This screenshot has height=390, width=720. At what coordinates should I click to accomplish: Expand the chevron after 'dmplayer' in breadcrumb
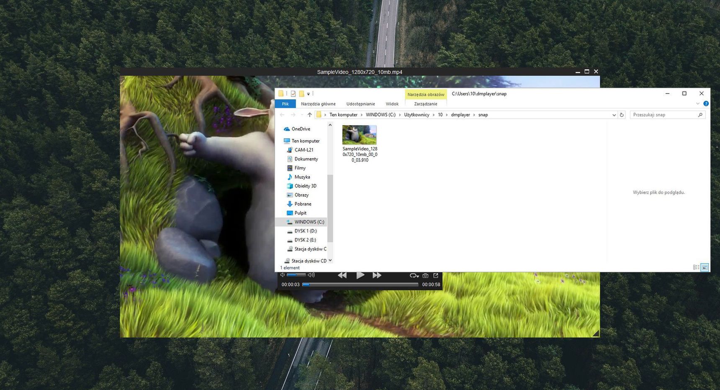pos(474,115)
